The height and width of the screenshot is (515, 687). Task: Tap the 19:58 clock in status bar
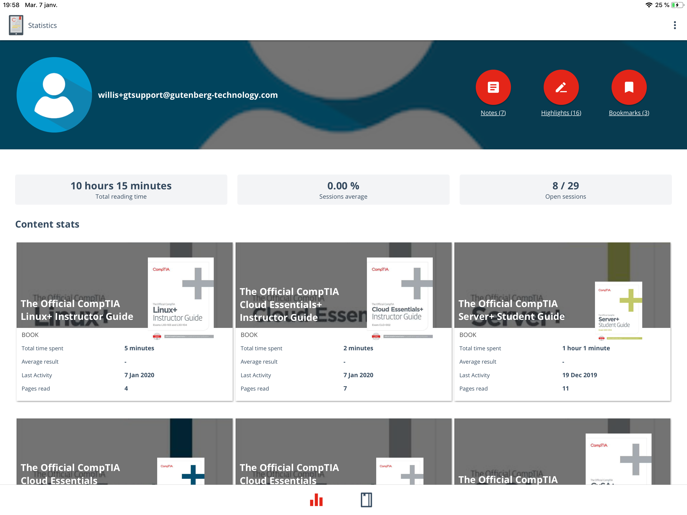(x=11, y=5)
